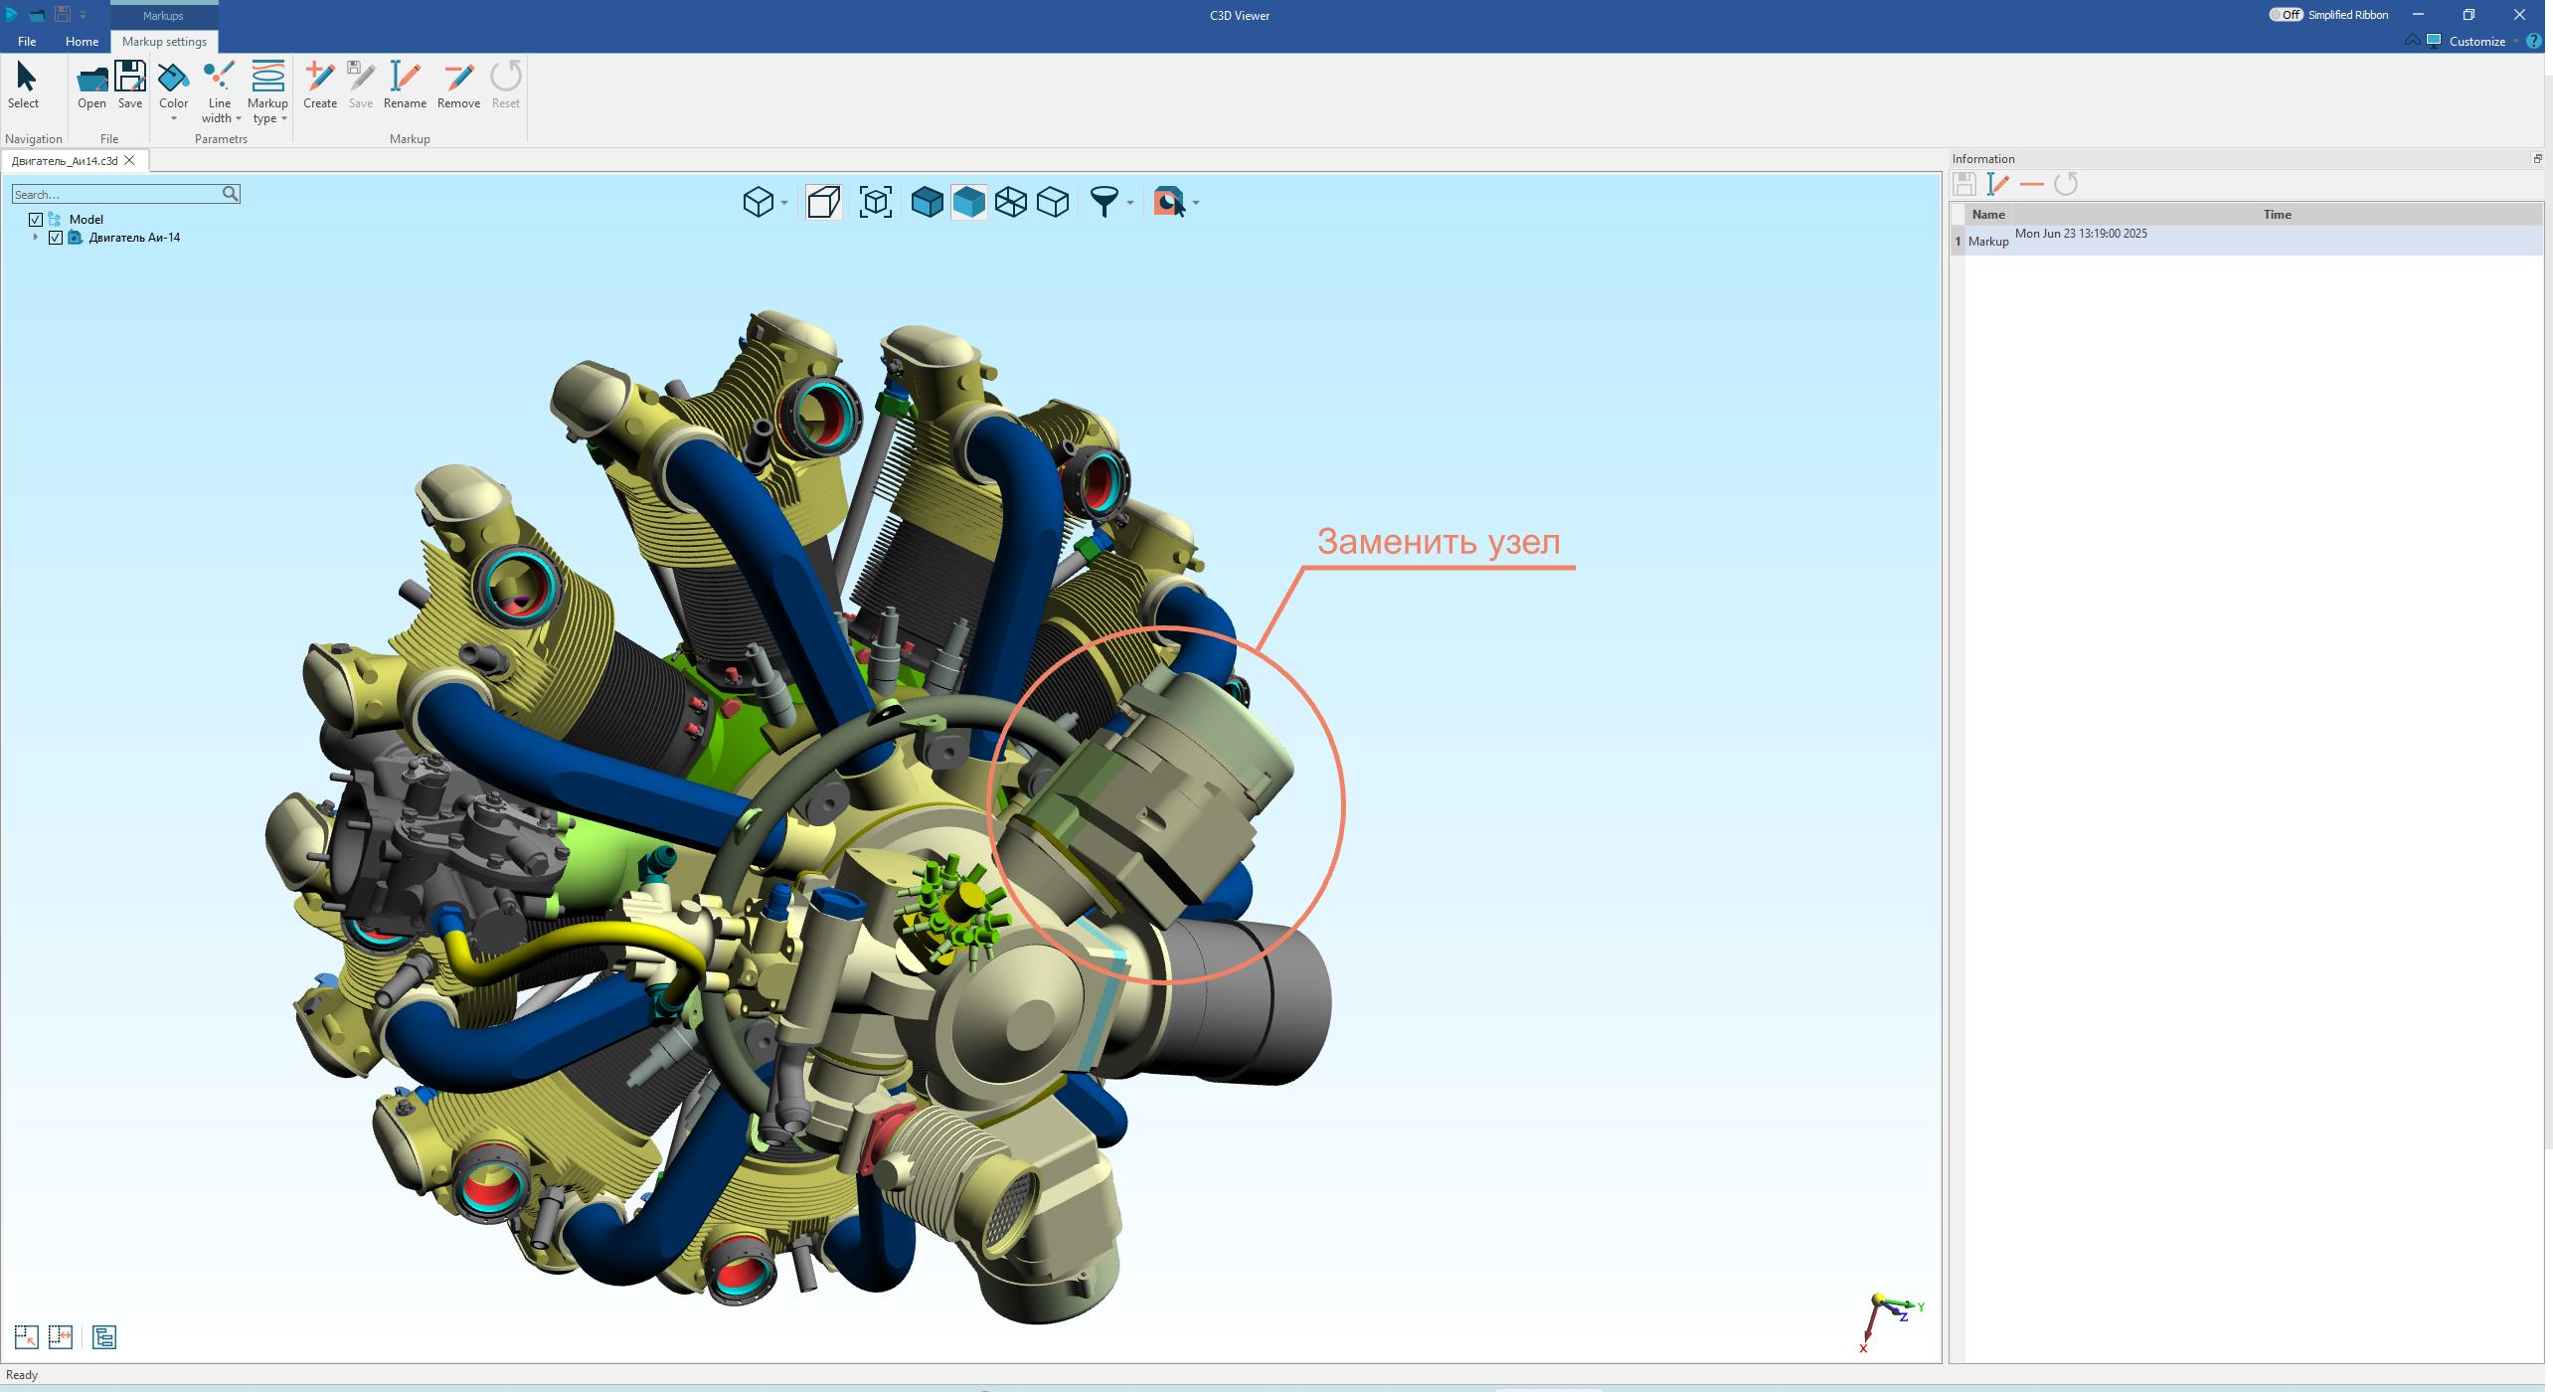Click the object pick mode icon

click(x=1169, y=203)
